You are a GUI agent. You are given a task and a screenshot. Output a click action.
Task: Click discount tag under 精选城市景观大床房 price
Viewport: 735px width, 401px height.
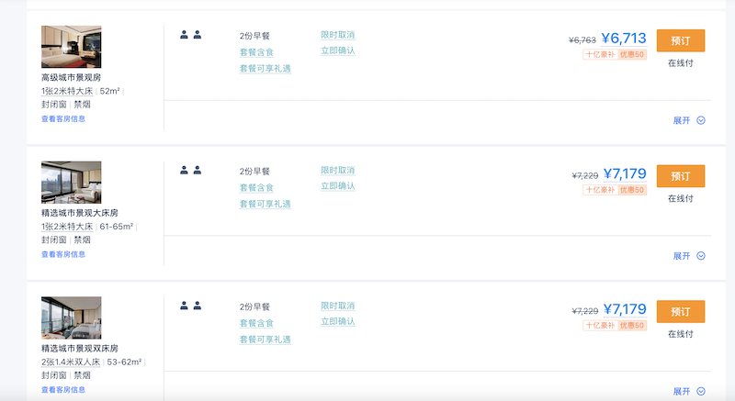(x=615, y=190)
